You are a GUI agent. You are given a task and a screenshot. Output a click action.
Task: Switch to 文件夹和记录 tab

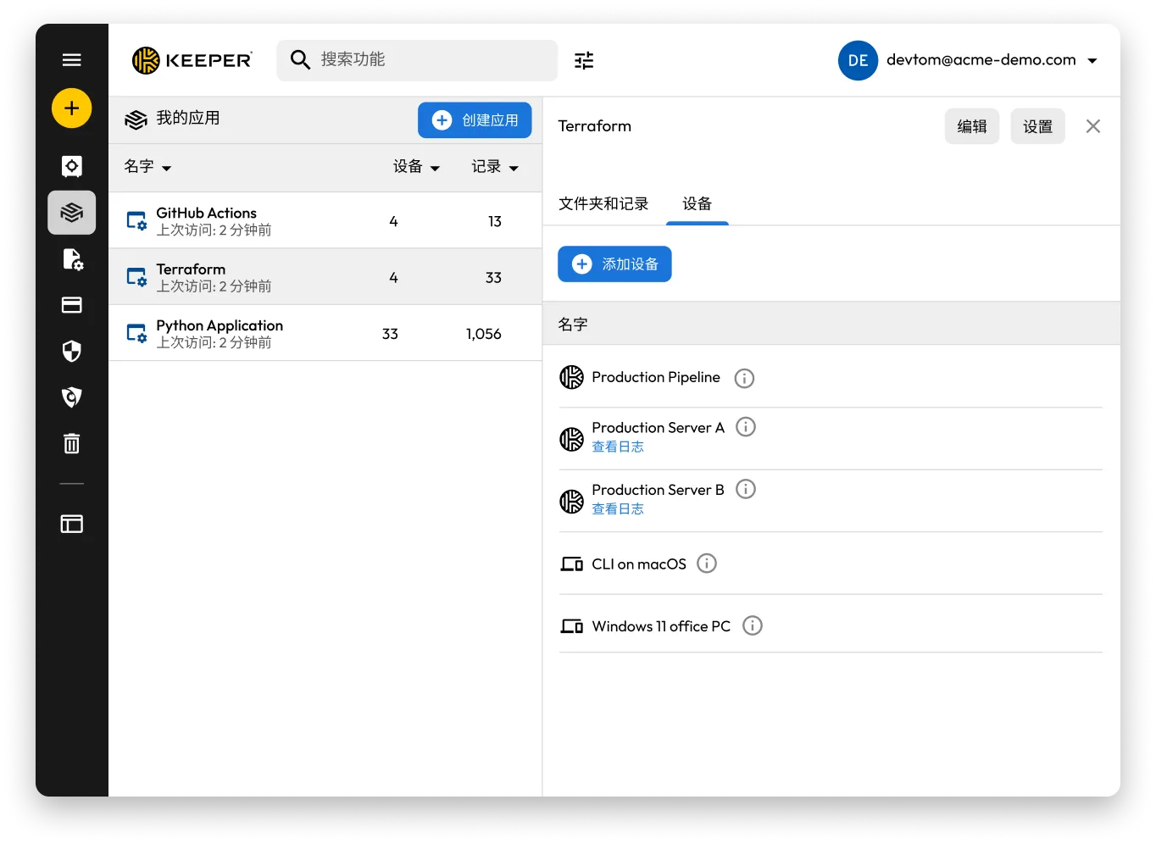(603, 203)
